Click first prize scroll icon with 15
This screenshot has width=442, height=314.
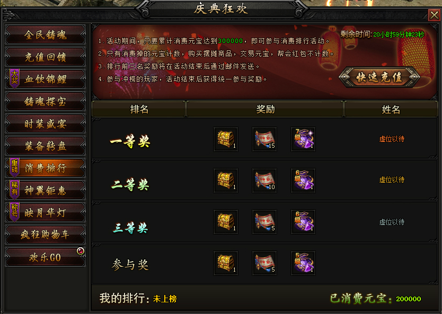264,139
